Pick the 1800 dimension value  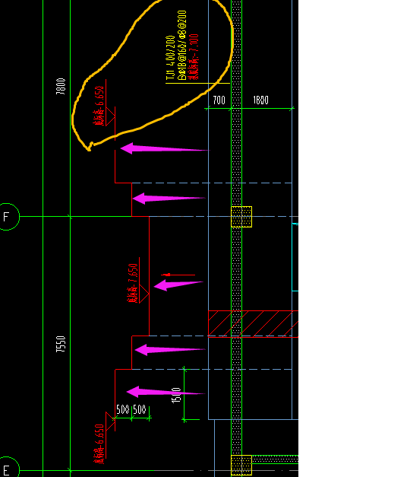(261, 100)
